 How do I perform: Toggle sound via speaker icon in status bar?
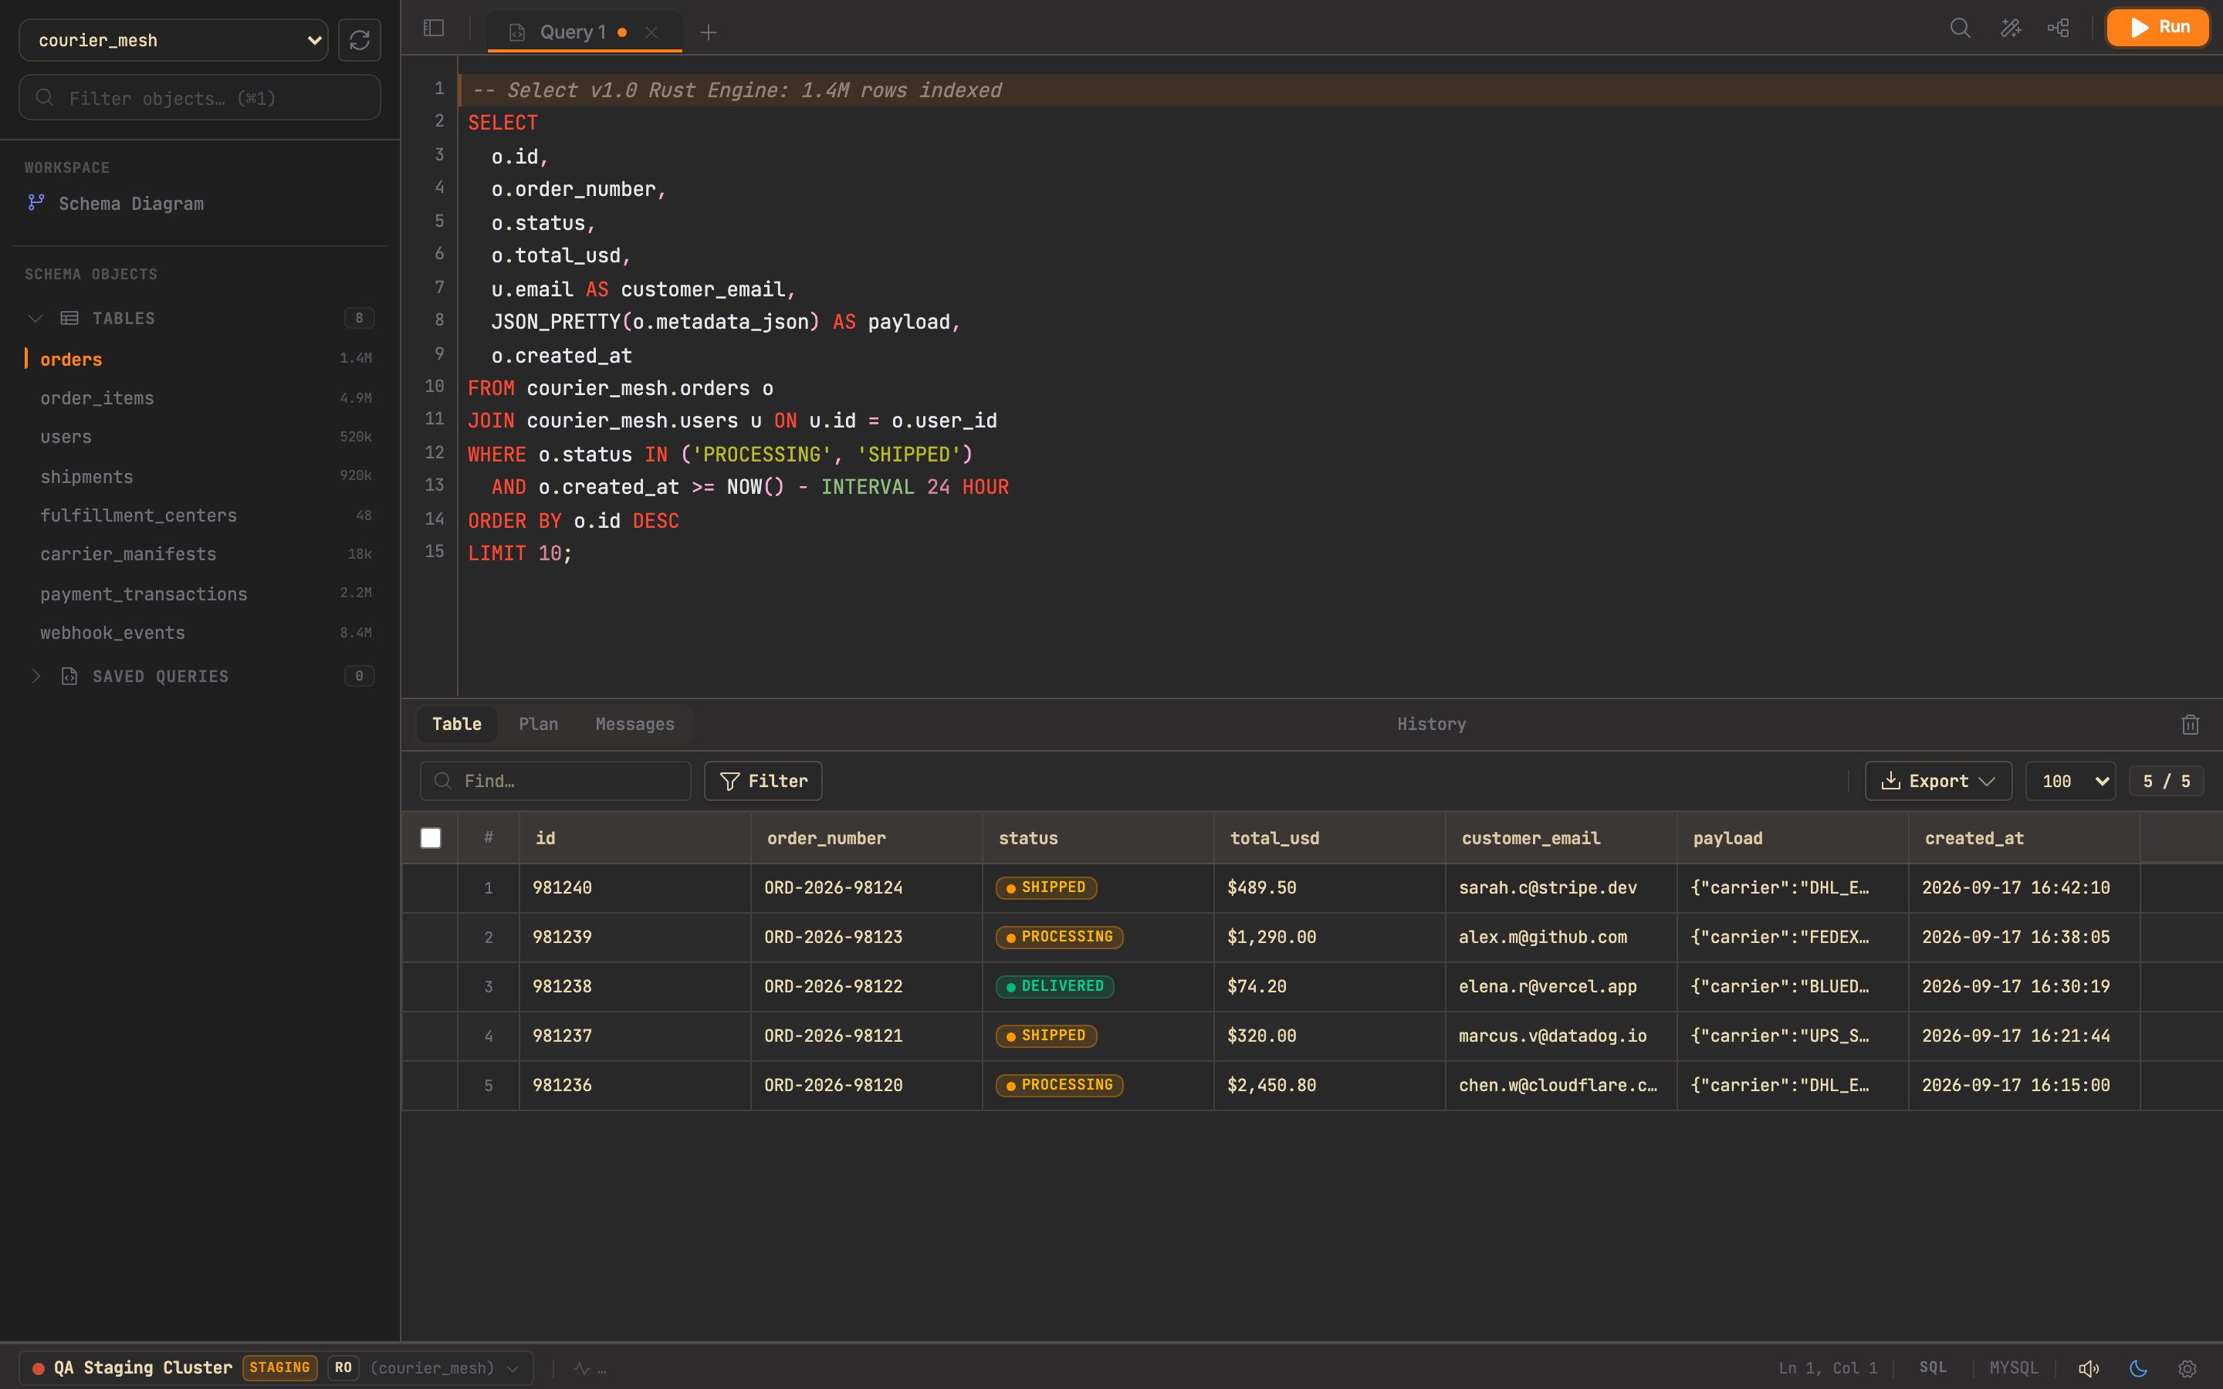[x=2088, y=1368]
